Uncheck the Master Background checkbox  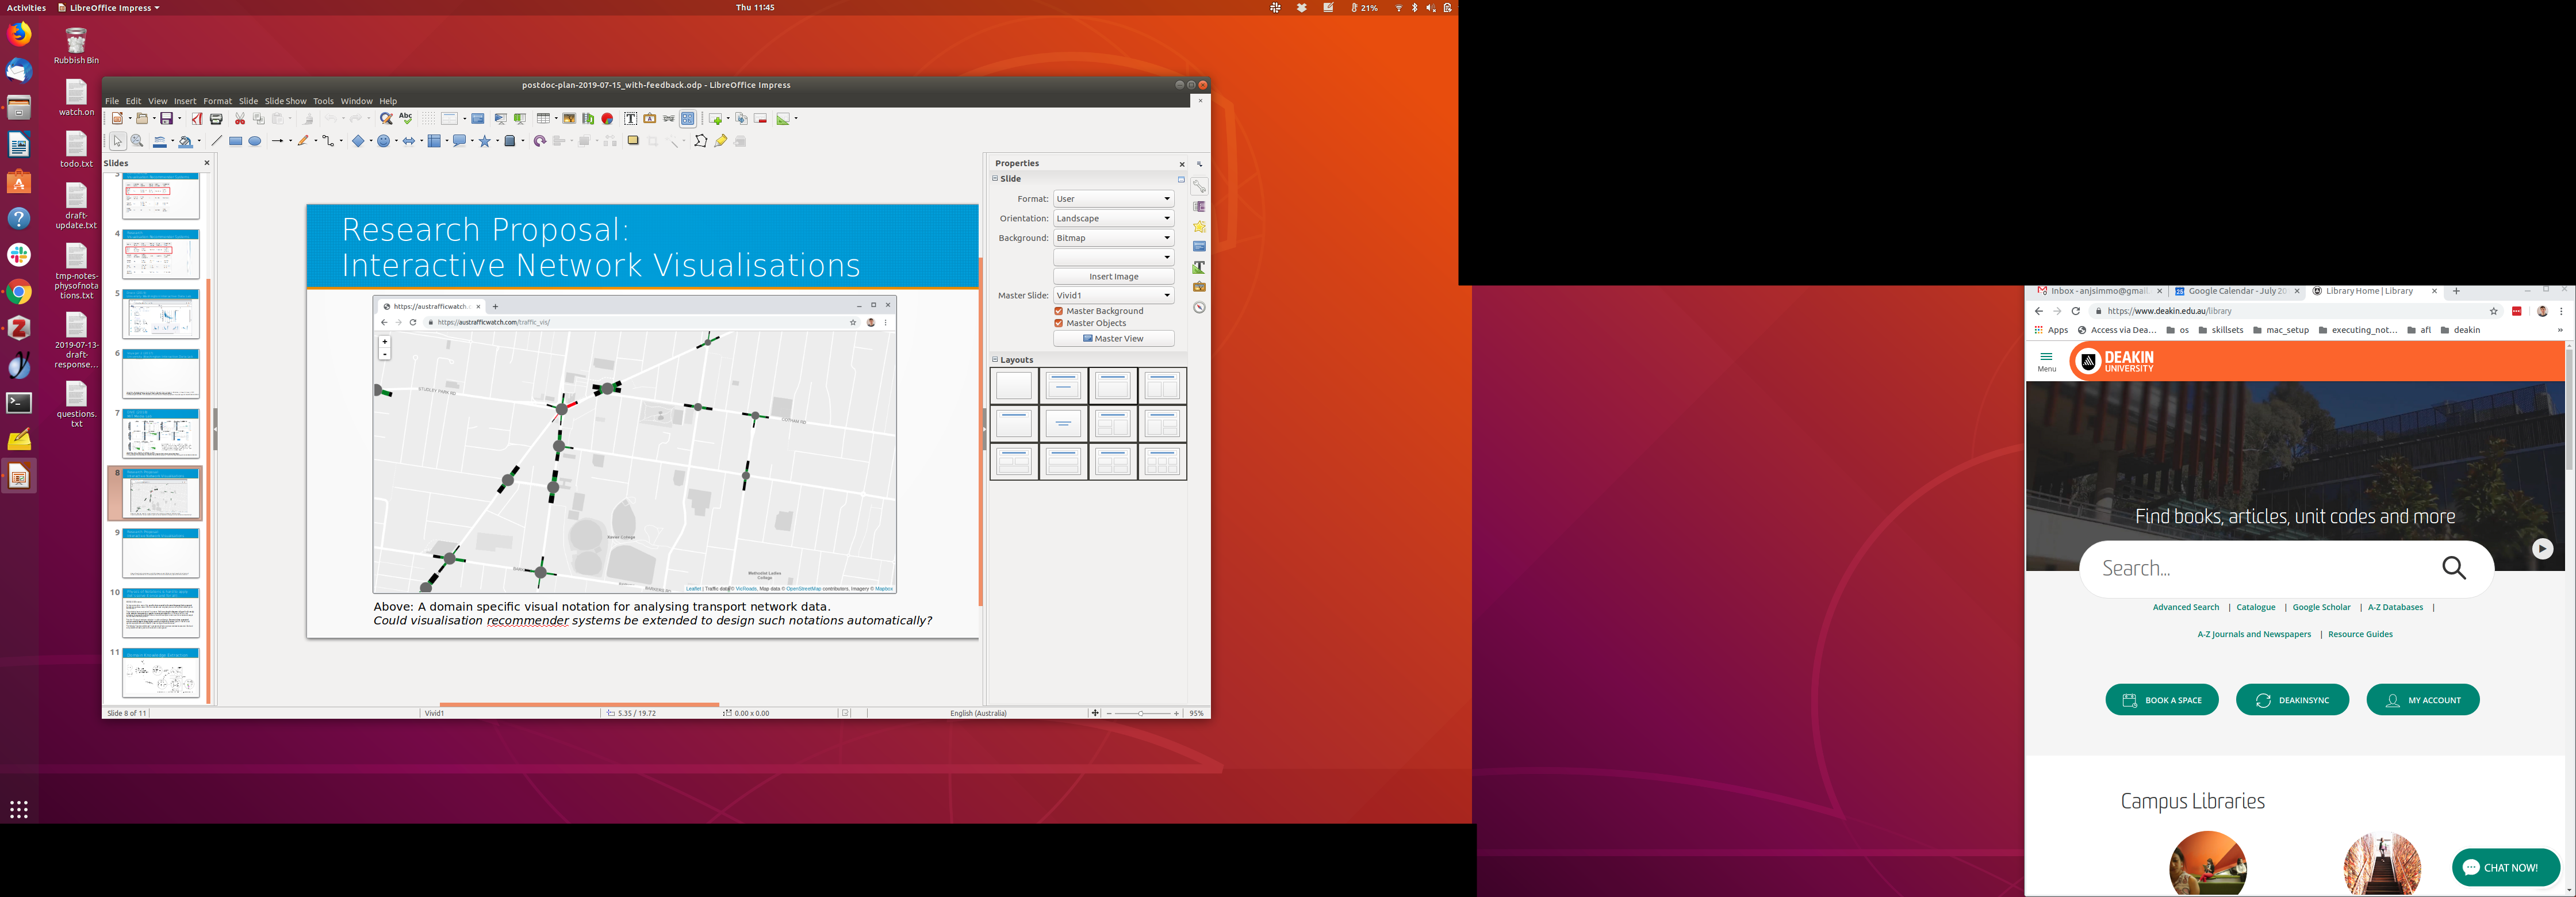click(1058, 311)
